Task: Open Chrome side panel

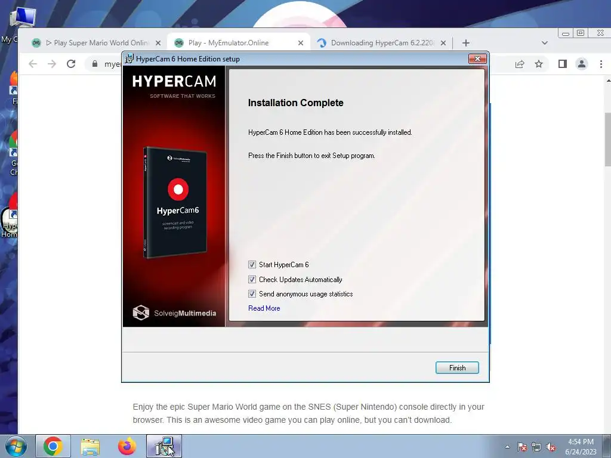Action: tap(562, 64)
